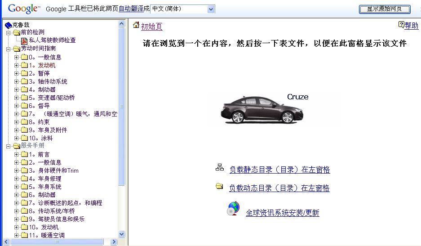Open the 全球资讯系统安装/更新 link
Screen dimensions: 421x246
click(x=282, y=213)
